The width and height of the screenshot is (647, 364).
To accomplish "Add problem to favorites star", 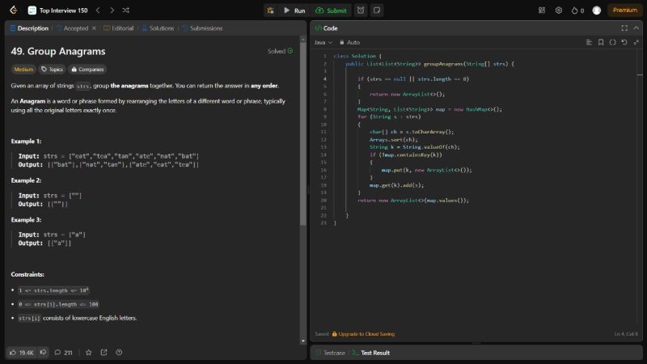I will [89, 353].
